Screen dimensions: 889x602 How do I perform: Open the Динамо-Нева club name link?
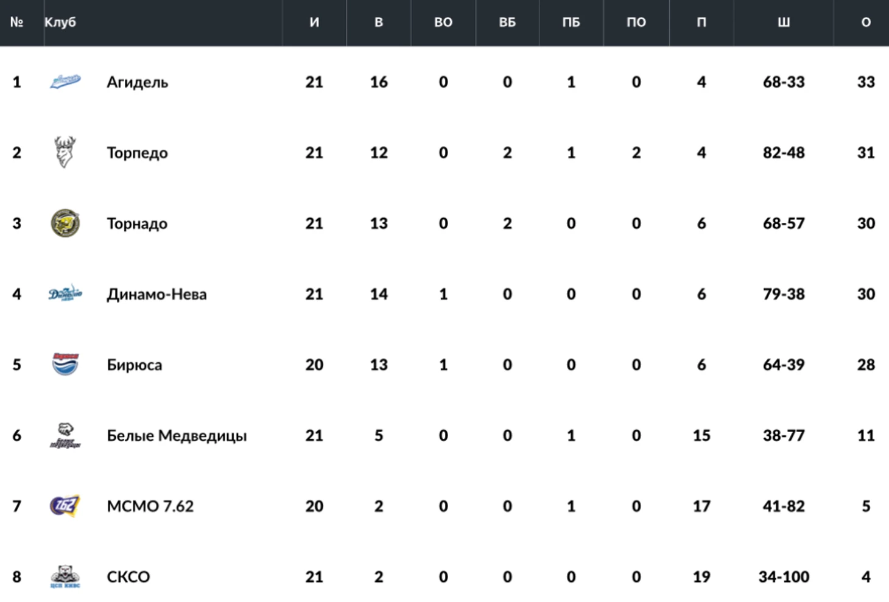click(x=156, y=294)
